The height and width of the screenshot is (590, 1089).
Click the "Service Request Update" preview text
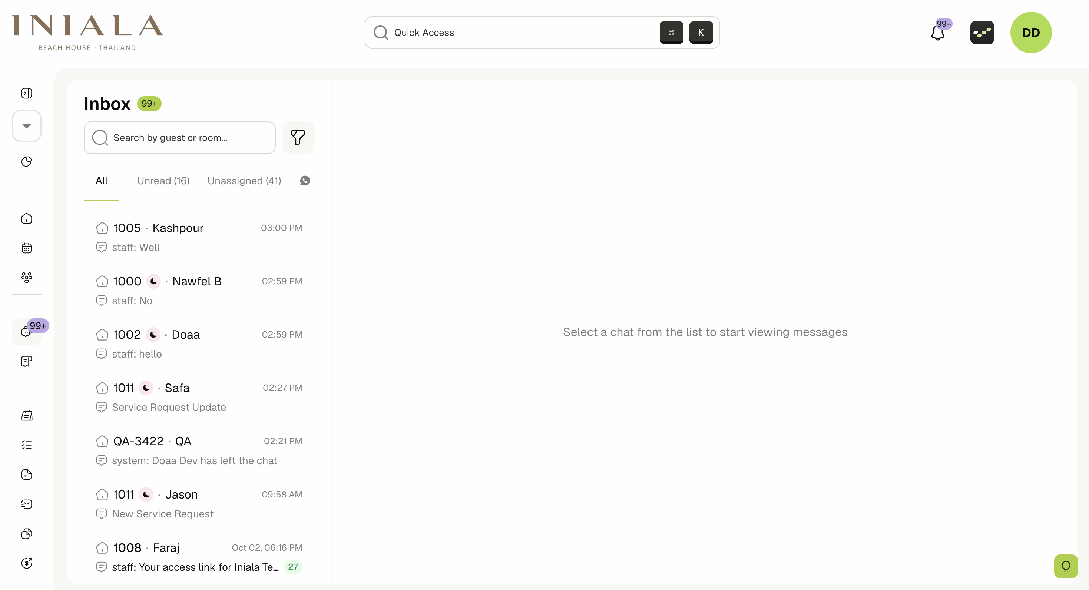pos(169,407)
